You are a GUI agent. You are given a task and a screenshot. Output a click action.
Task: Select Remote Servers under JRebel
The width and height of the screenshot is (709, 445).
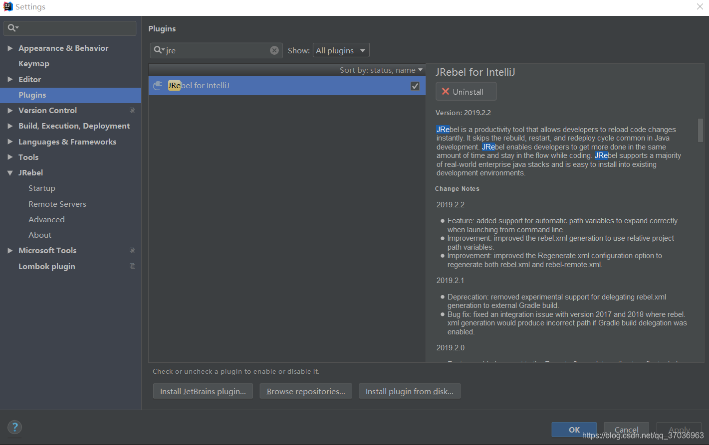57,204
